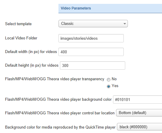Expand the QuickTime background color black dropdown

coord(139,127)
